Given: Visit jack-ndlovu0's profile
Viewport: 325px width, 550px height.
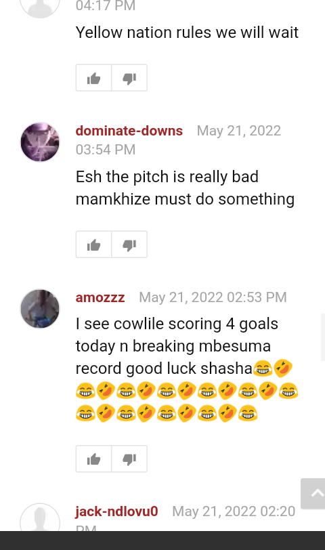Looking at the screenshot, I should pos(116,511).
